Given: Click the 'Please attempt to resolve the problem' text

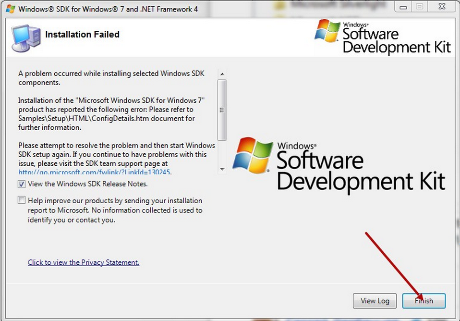Looking at the screenshot, I should coord(117,154).
